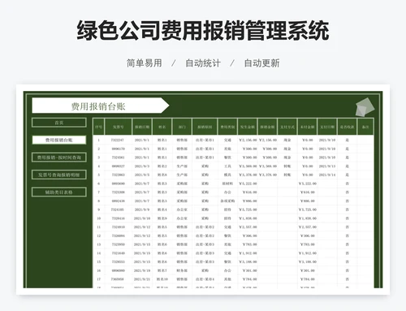406x311 pixels.
Task: Select the 报销原因 column header
Action: pos(205,127)
